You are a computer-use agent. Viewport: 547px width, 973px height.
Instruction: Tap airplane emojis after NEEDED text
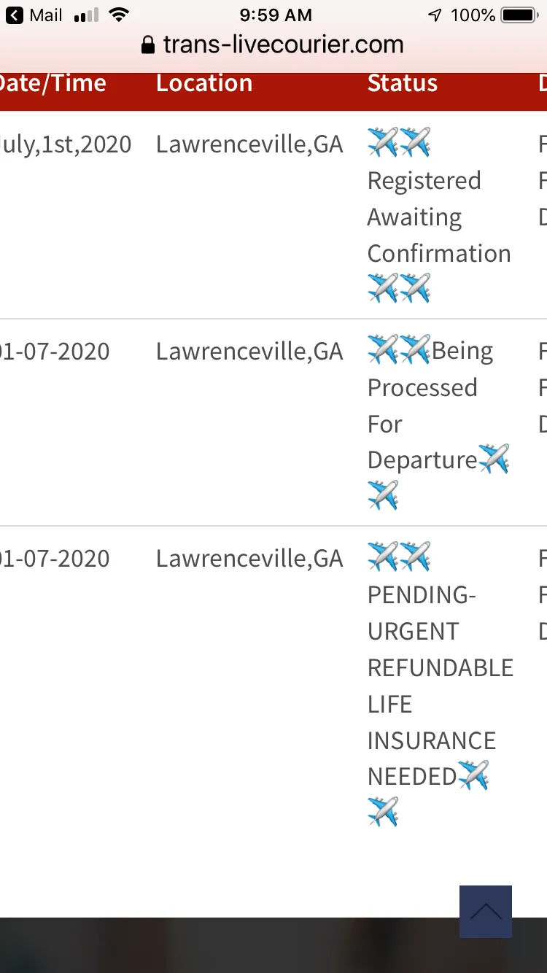click(429, 793)
